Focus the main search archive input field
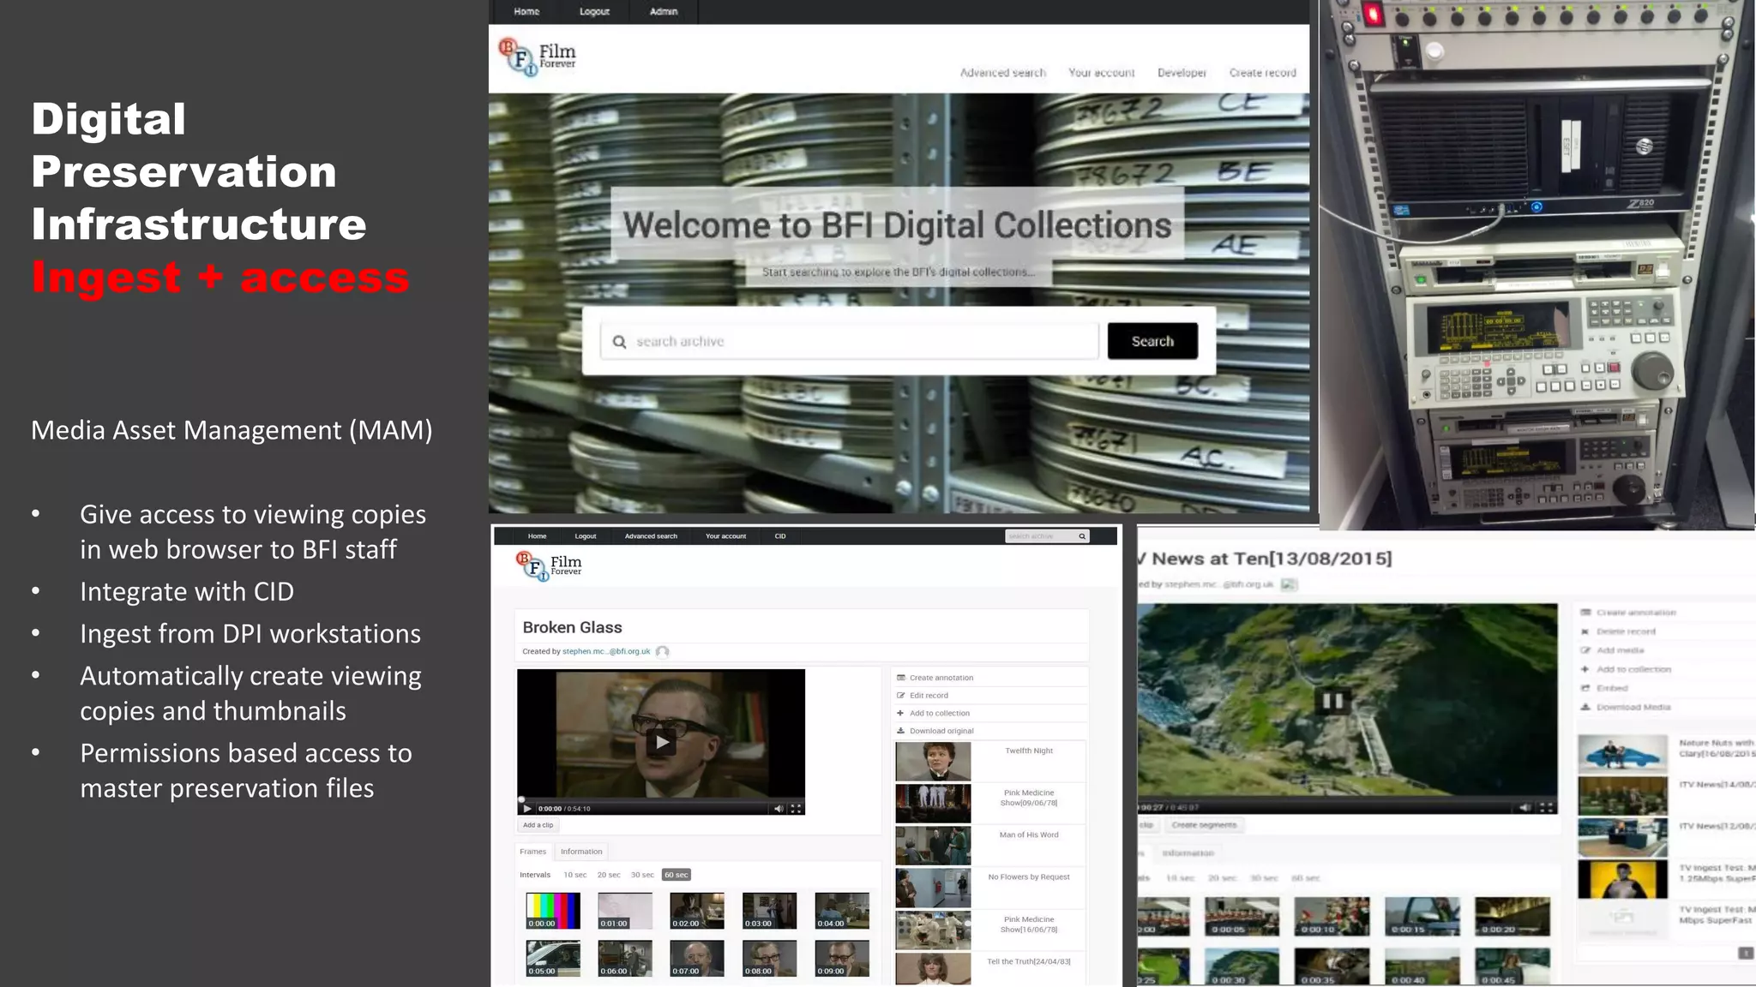The image size is (1756, 987). click(850, 341)
